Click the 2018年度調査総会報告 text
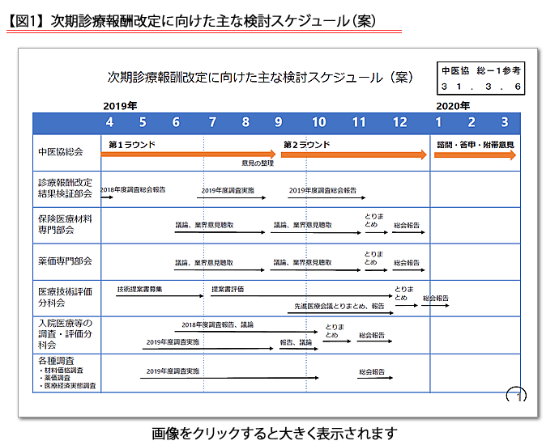 (133, 190)
